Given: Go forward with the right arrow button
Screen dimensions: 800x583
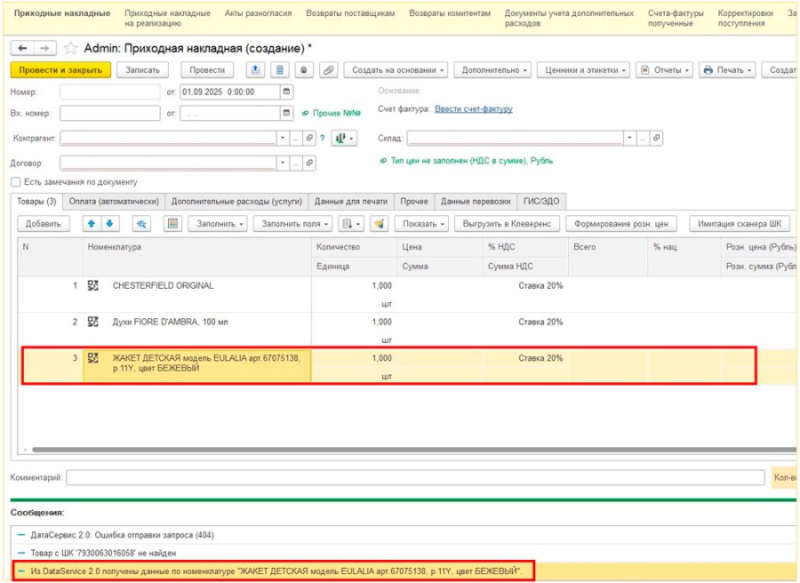Looking at the screenshot, I should pyautogui.click(x=45, y=49).
